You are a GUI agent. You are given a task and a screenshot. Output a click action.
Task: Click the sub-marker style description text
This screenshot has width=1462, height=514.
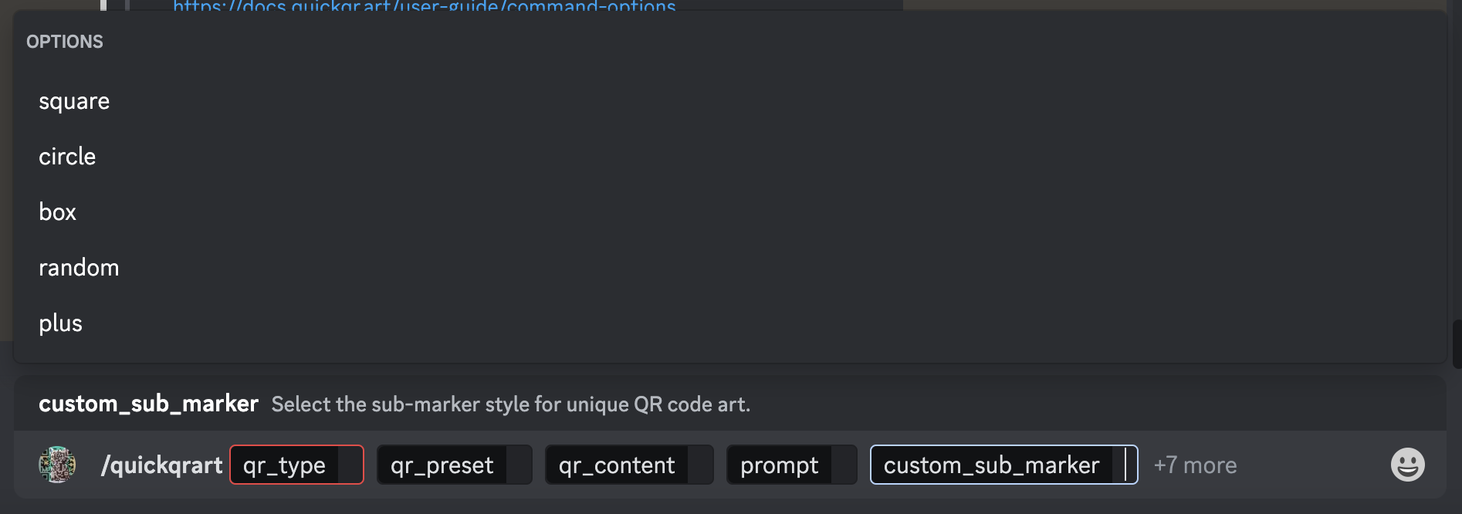(510, 404)
